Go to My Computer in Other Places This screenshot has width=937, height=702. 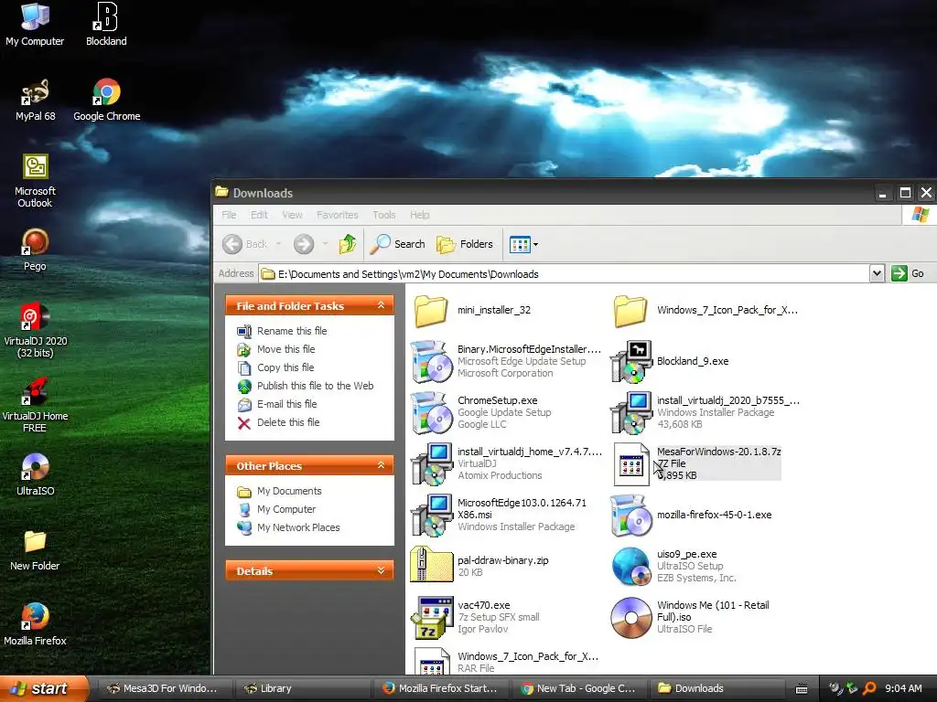[x=286, y=510]
